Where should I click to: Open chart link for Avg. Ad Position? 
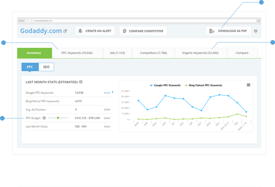pyautogui.click(x=107, y=109)
